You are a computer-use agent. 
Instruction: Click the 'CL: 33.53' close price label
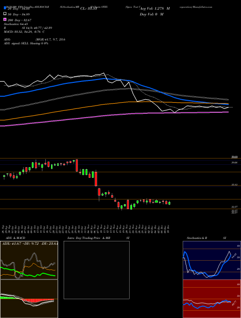(x=89, y=9)
